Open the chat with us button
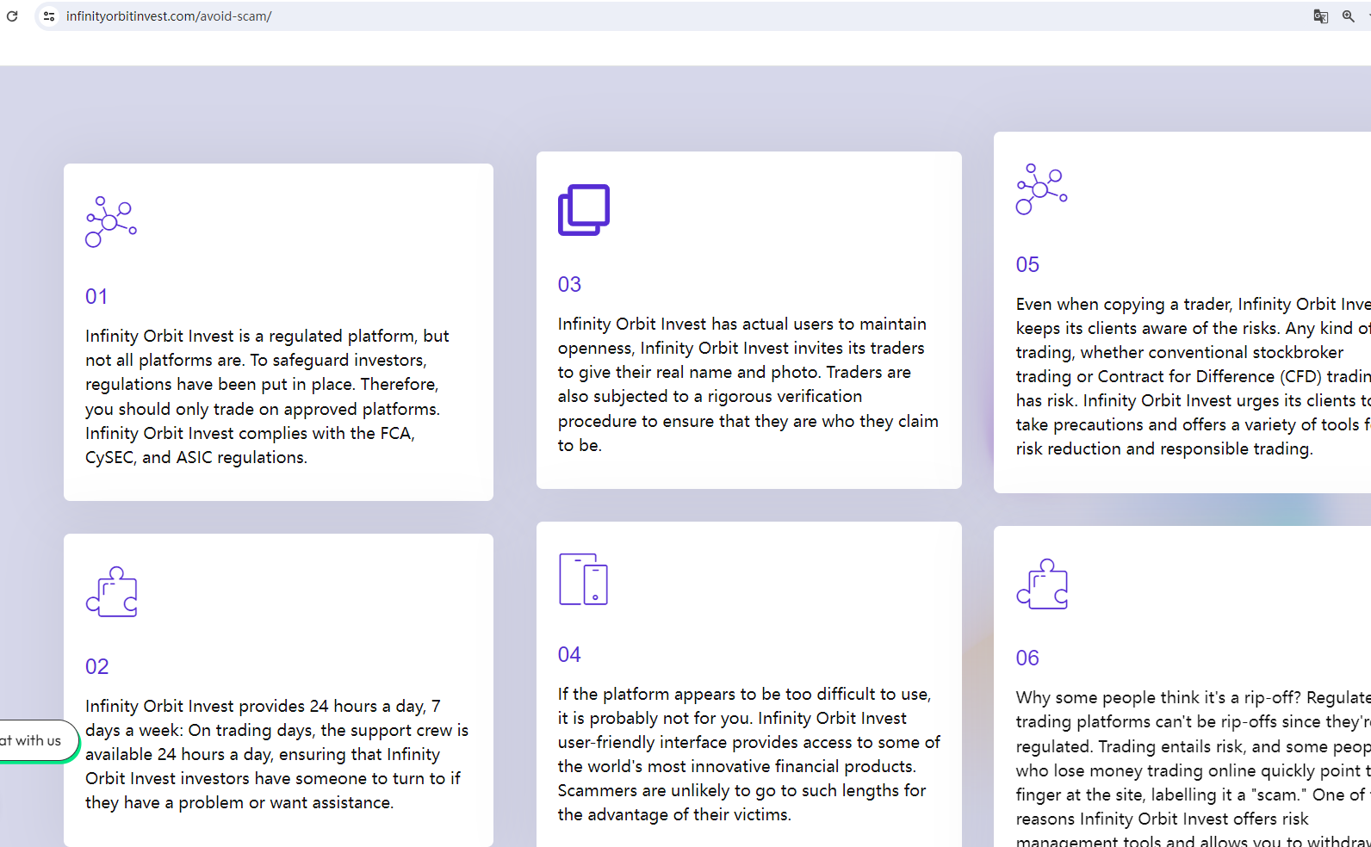 click(38, 740)
